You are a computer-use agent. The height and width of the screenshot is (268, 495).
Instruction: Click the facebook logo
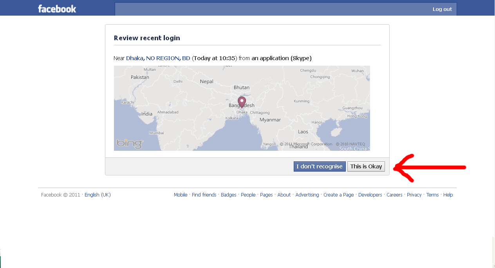coord(57,9)
